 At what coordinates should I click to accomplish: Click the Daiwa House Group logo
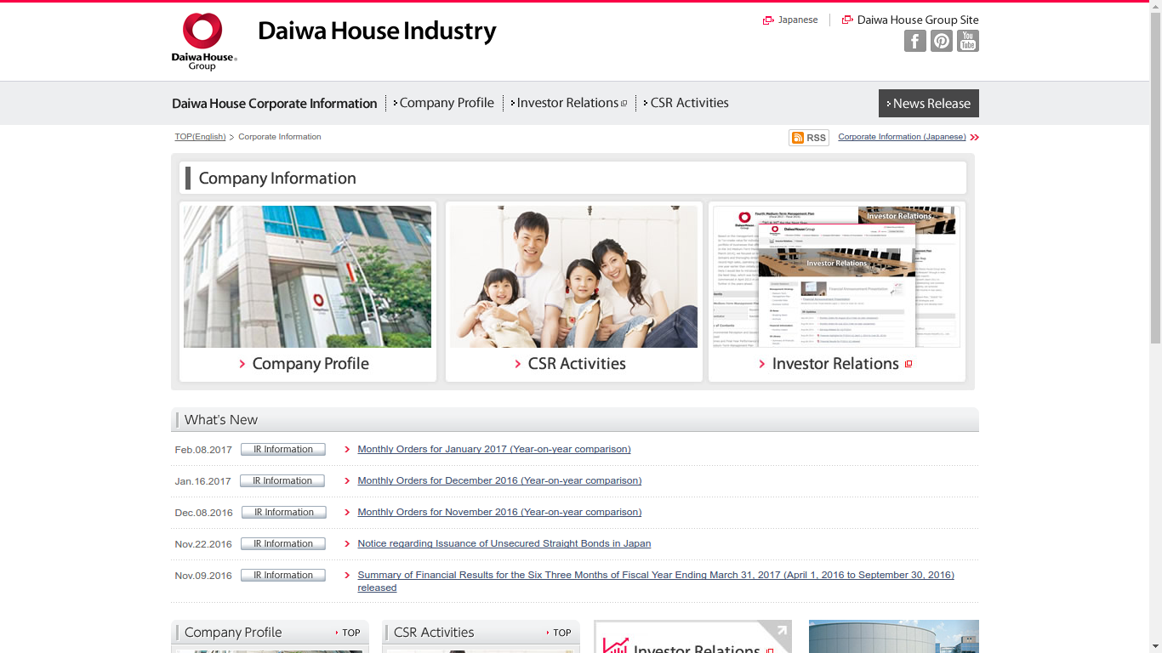pos(202,41)
